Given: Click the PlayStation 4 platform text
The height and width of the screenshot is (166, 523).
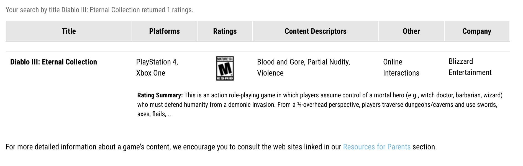Looking at the screenshot, I should click(x=157, y=62).
